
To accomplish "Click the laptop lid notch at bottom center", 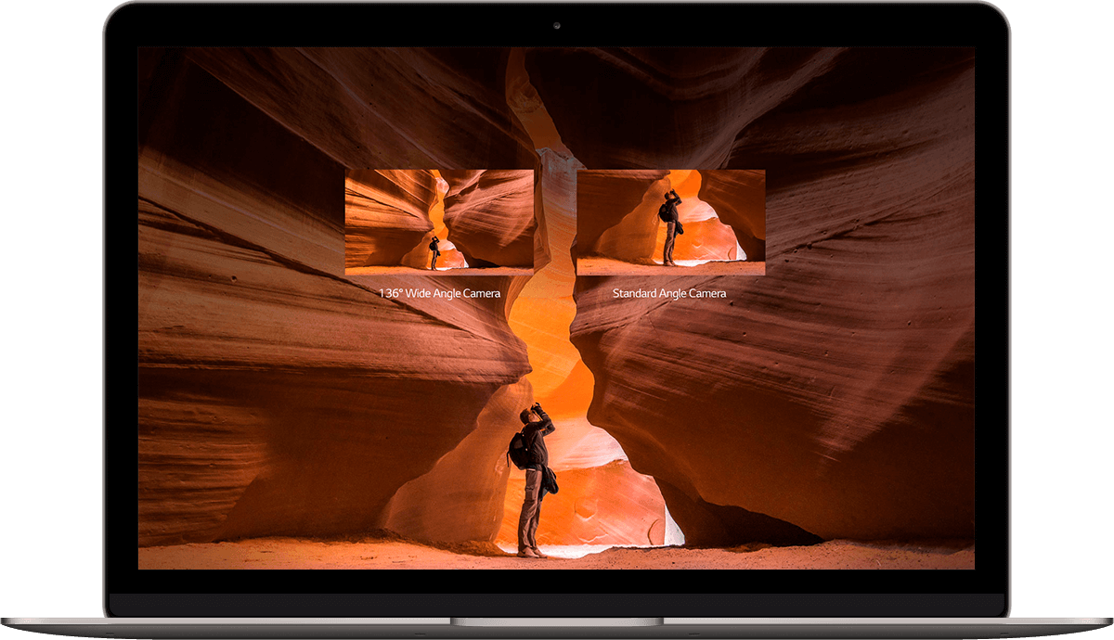I will coord(557,621).
